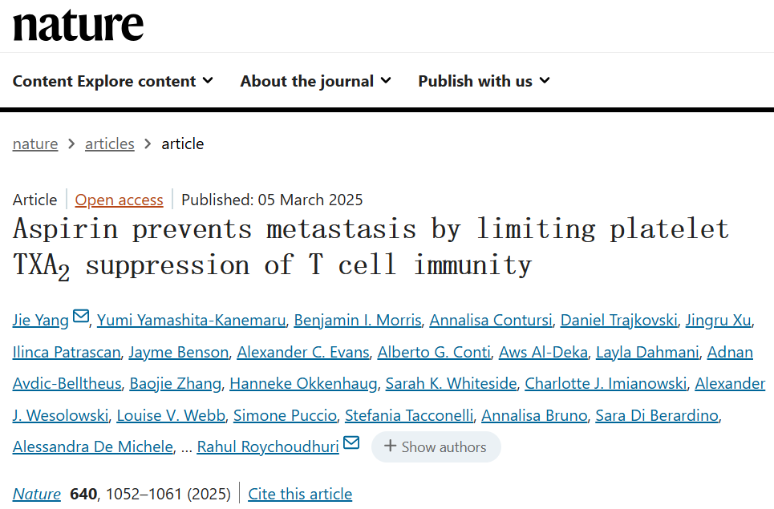The image size is (774, 509).
Task: Show the full authors list
Action: 436,447
